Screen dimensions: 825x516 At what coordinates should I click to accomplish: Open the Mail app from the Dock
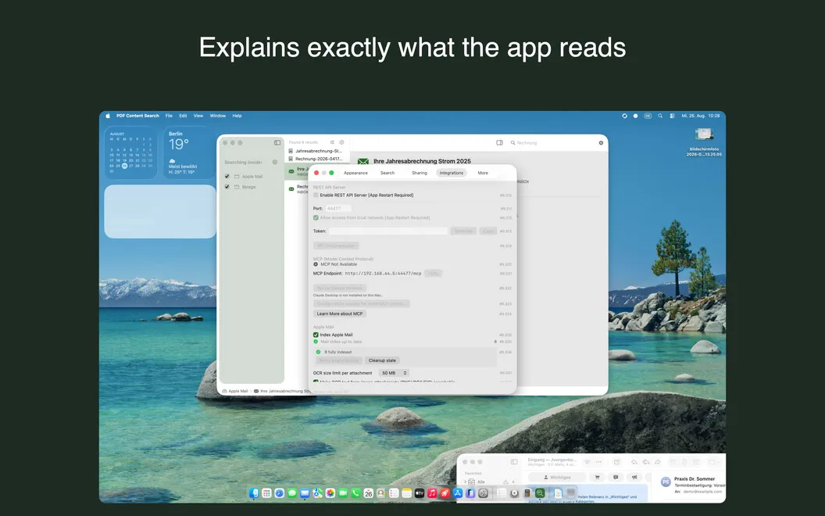[x=305, y=493]
